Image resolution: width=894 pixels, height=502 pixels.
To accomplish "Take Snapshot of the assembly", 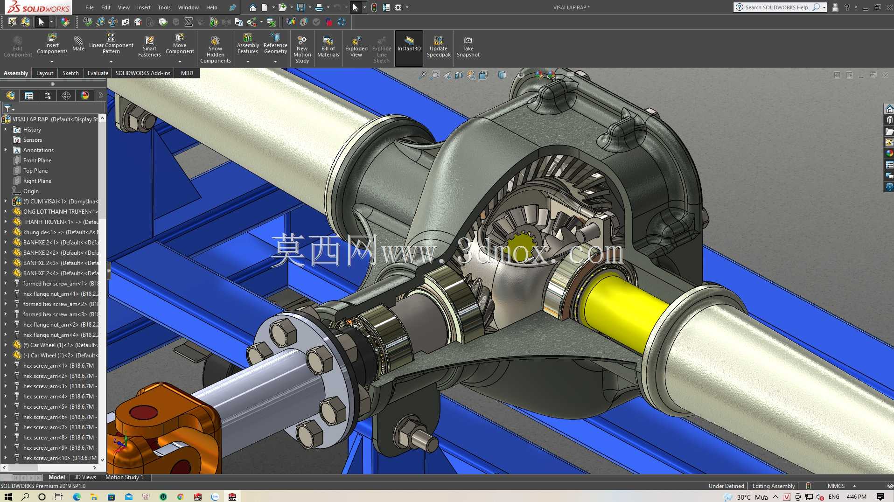I will [468, 47].
